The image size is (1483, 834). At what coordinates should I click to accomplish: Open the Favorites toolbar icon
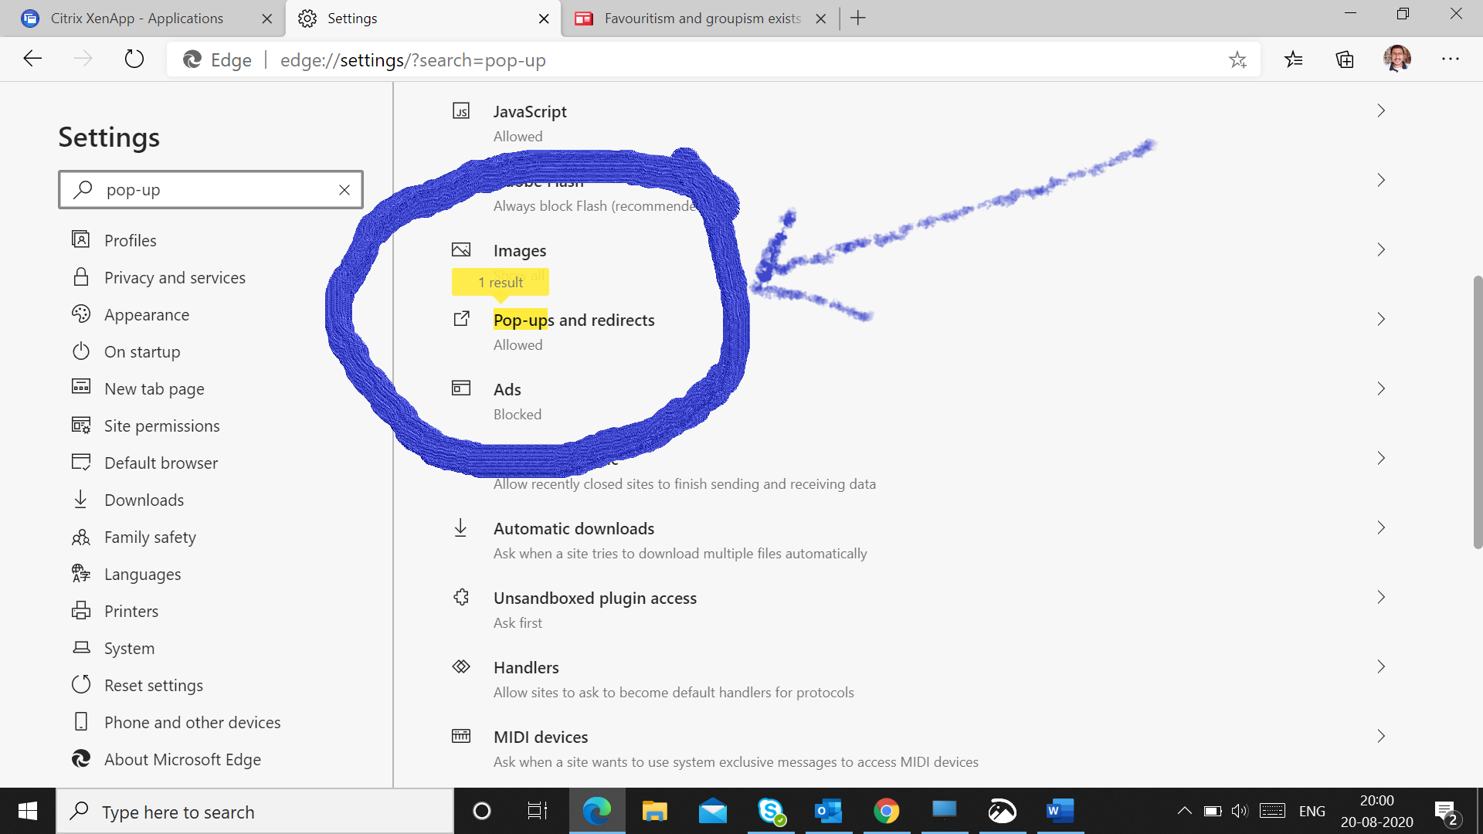(x=1294, y=59)
